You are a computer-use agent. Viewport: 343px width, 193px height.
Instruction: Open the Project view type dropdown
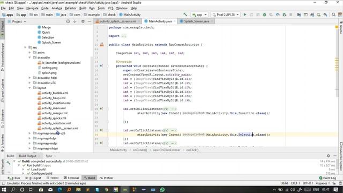point(17,21)
